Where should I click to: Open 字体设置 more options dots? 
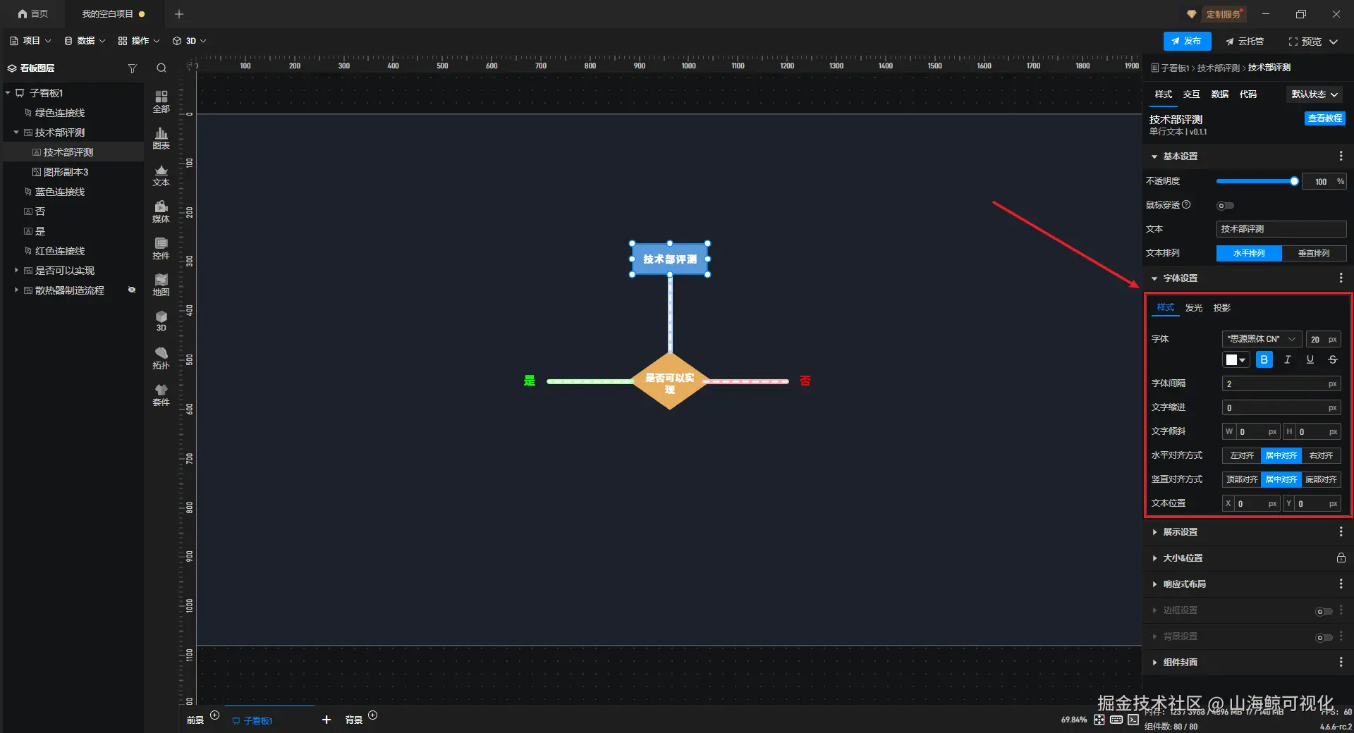tap(1341, 278)
